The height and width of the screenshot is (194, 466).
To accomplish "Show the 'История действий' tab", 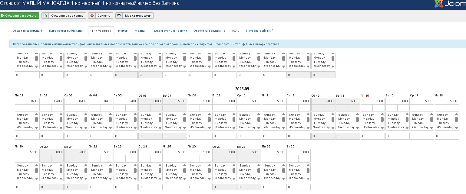I will click(x=259, y=31).
